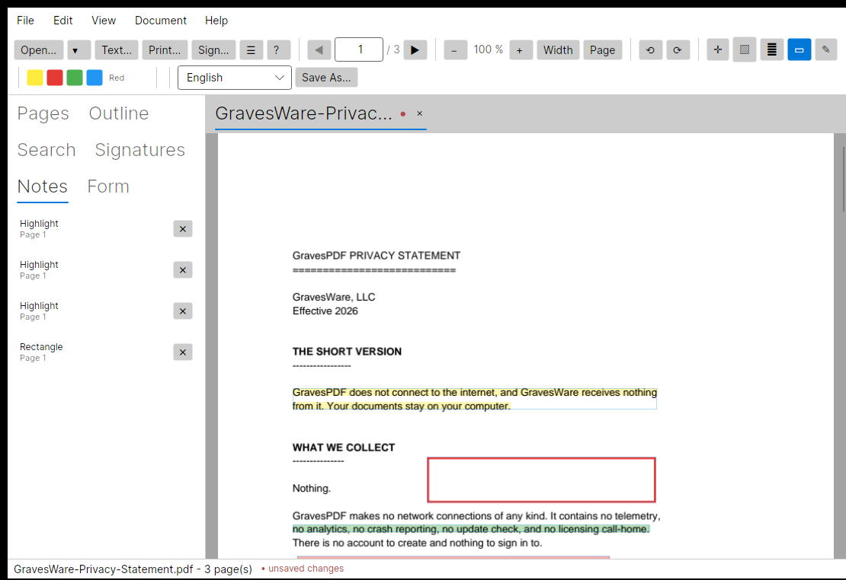Toggle the text lines highlight tool
Screen dimensions: 846x580
click(772, 50)
